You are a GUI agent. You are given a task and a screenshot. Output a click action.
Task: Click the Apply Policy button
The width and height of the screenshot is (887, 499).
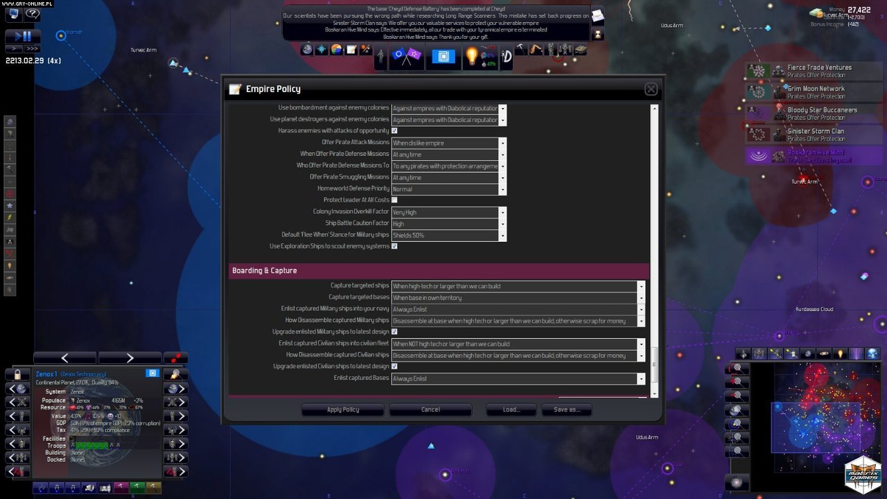342,410
